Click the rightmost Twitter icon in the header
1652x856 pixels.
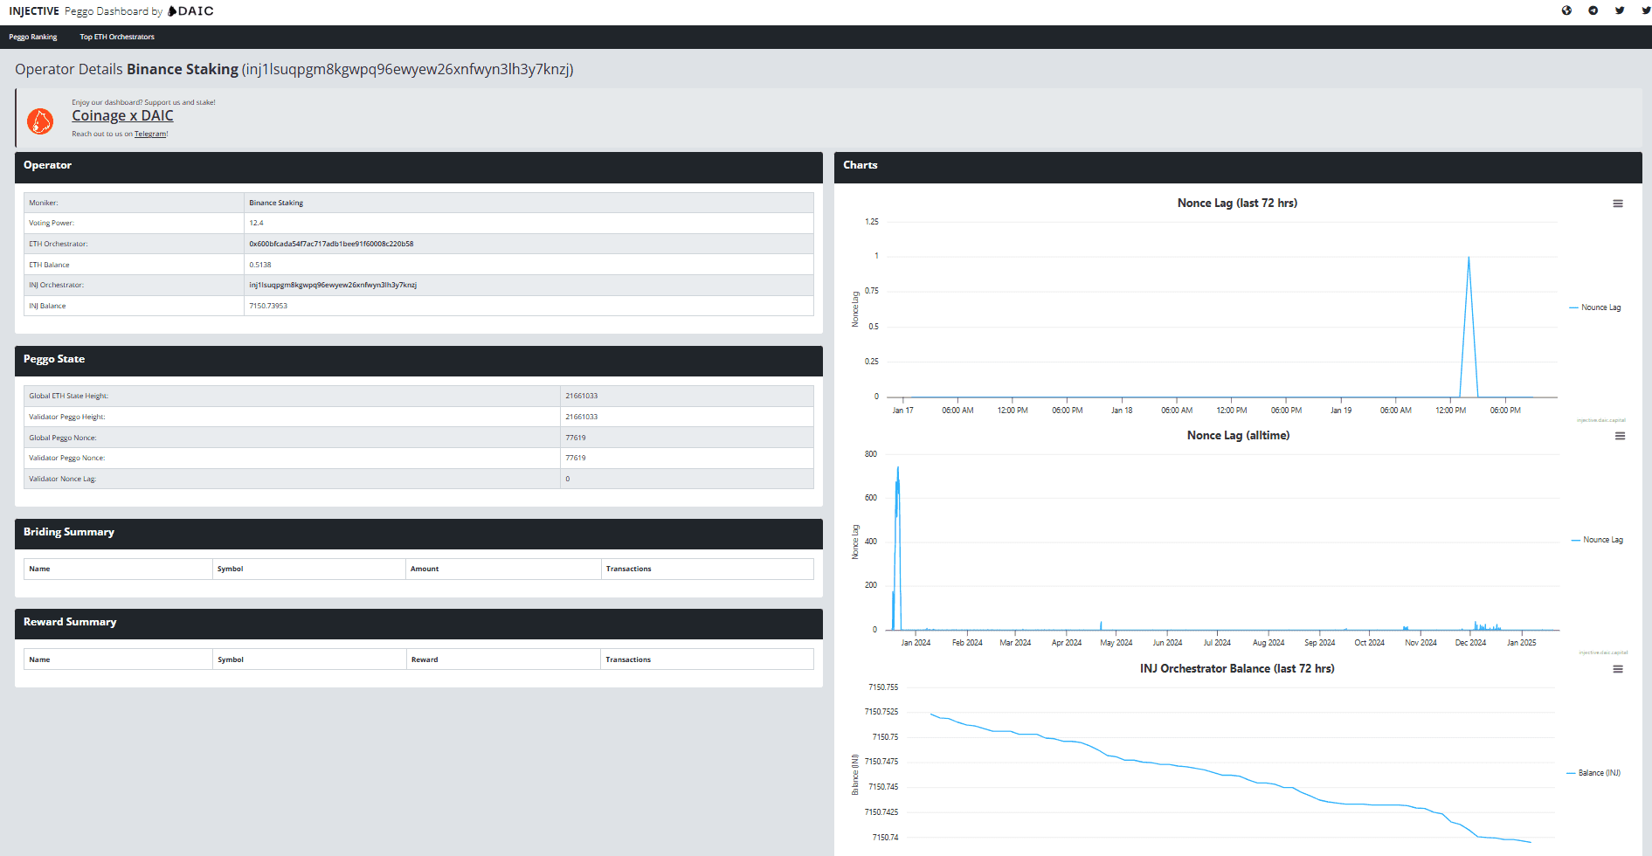coord(1646,10)
